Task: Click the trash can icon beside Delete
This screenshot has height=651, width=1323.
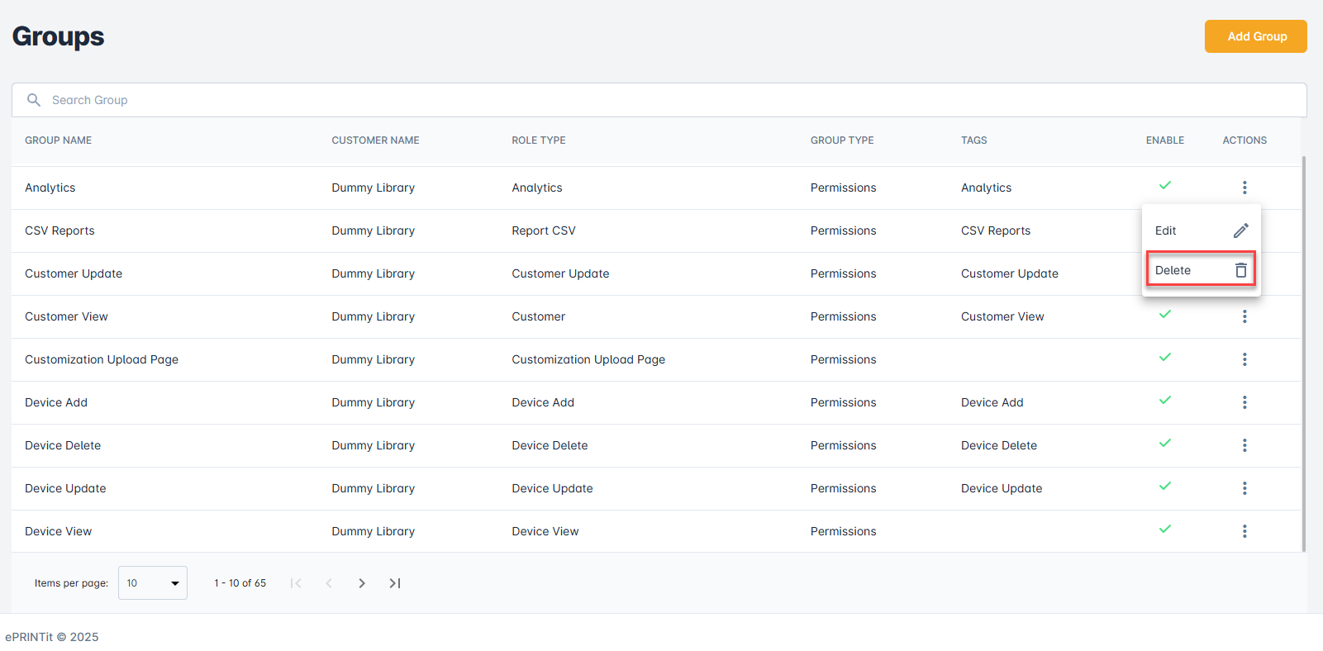Action: [1240, 270]
